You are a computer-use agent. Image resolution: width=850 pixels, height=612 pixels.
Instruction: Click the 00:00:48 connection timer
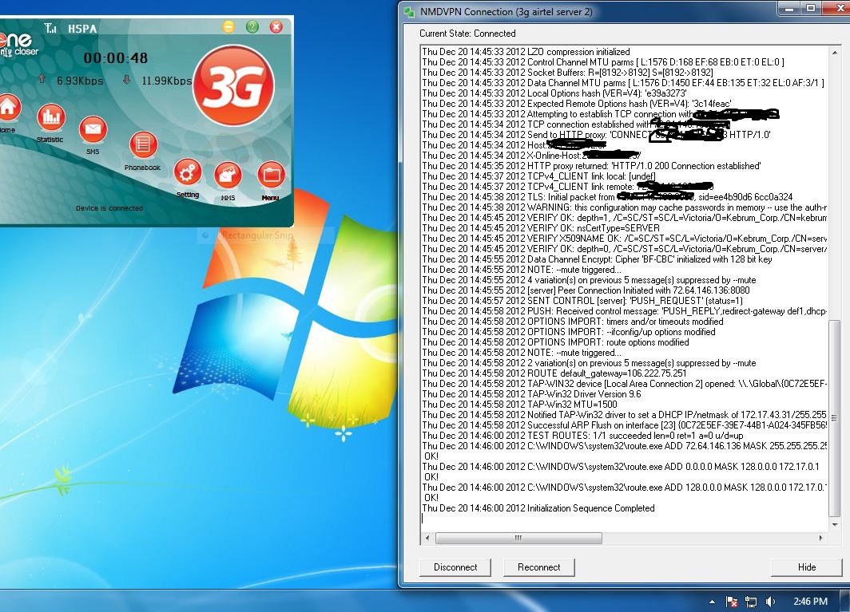point(116,58)
